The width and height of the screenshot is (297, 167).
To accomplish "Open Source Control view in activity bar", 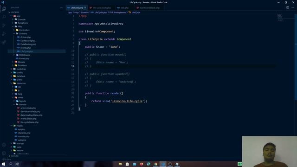I will [x=4, y=25].
